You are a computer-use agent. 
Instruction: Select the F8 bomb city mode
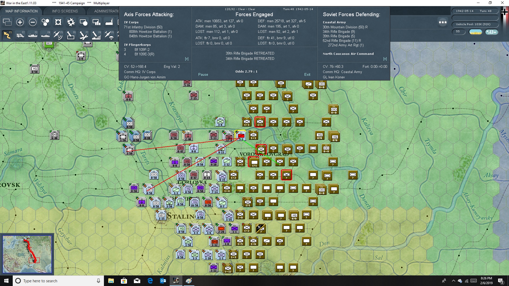pos(96,35)
